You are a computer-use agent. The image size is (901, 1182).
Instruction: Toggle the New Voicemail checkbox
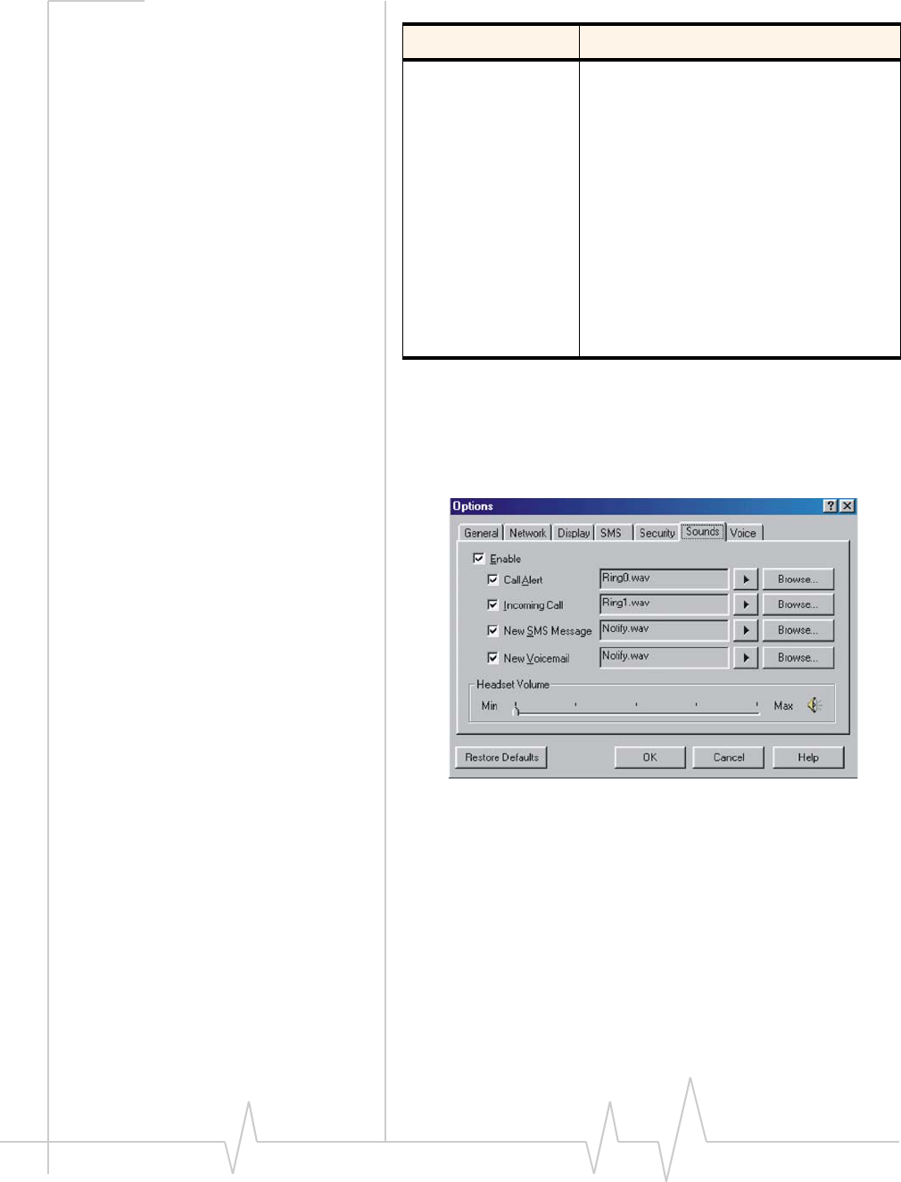(492, 658)
